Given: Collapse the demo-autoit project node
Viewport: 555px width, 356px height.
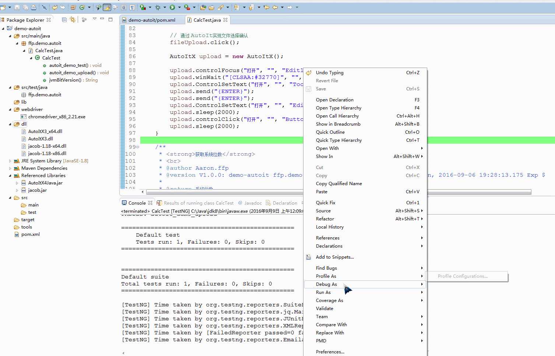Looking at the screenshot, I should tap(3, 28).
